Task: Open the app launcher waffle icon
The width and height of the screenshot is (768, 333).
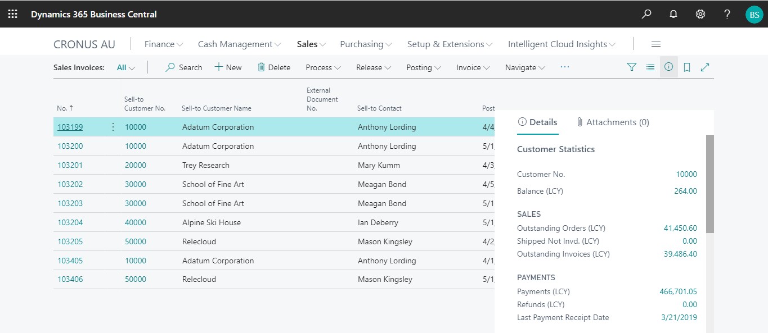Action: point(12,14)
